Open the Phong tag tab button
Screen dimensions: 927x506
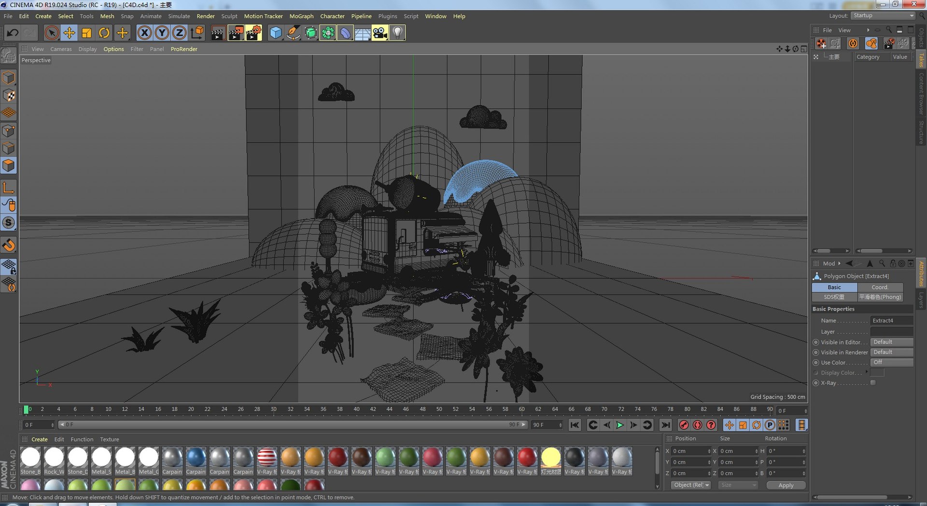point(880,297)
